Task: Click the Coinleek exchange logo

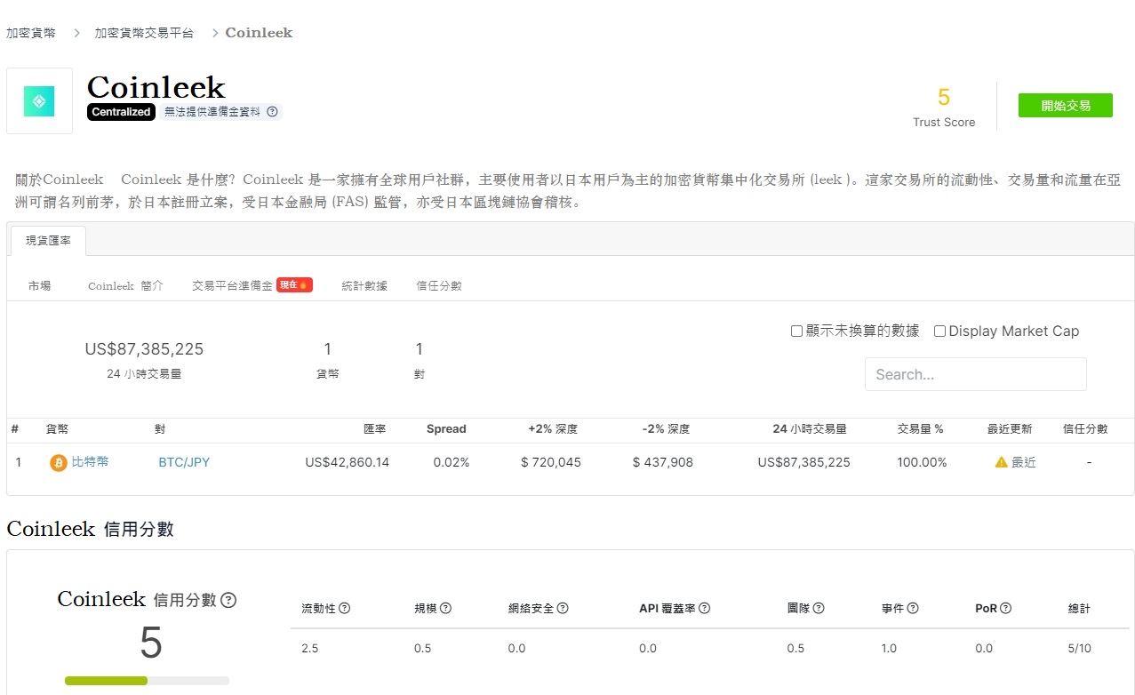Action: (x=39, y=101)
